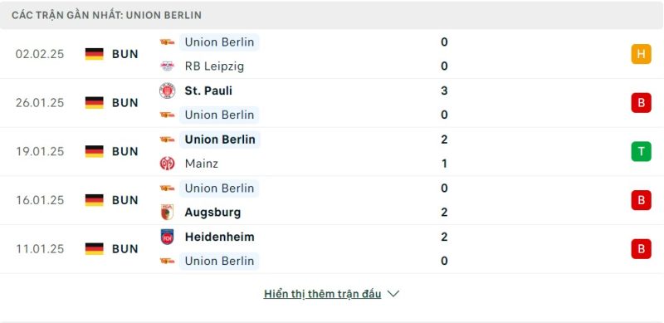Click the 3 score for St. Pauli

tap(444, 91)
